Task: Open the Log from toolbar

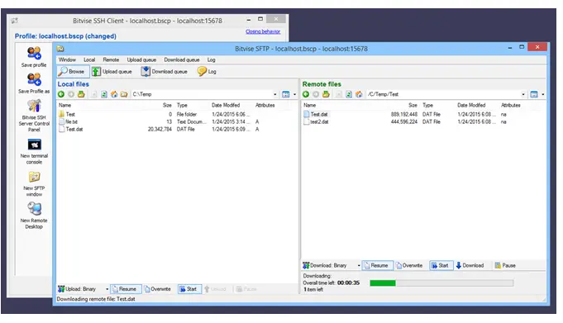Action: tap(208, 71)
